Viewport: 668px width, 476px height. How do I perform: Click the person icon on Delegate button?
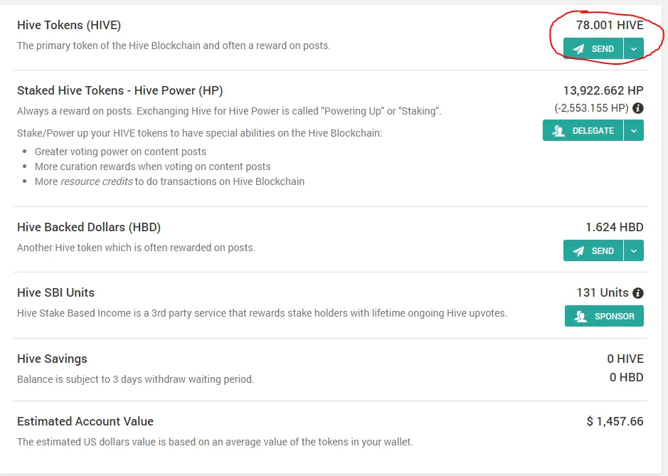pos(558,131)
